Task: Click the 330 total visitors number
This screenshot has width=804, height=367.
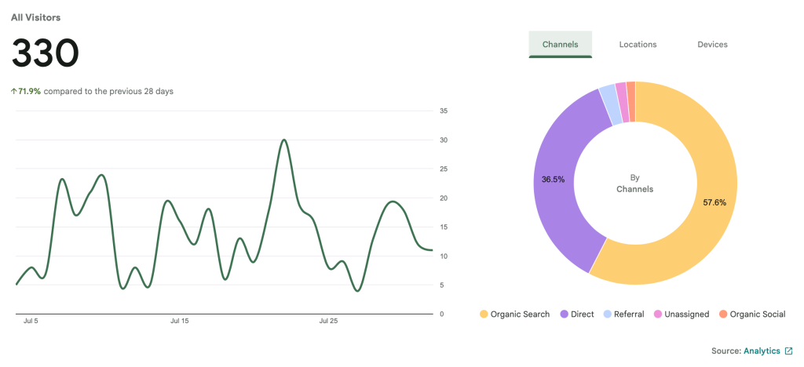Action: 45,53
